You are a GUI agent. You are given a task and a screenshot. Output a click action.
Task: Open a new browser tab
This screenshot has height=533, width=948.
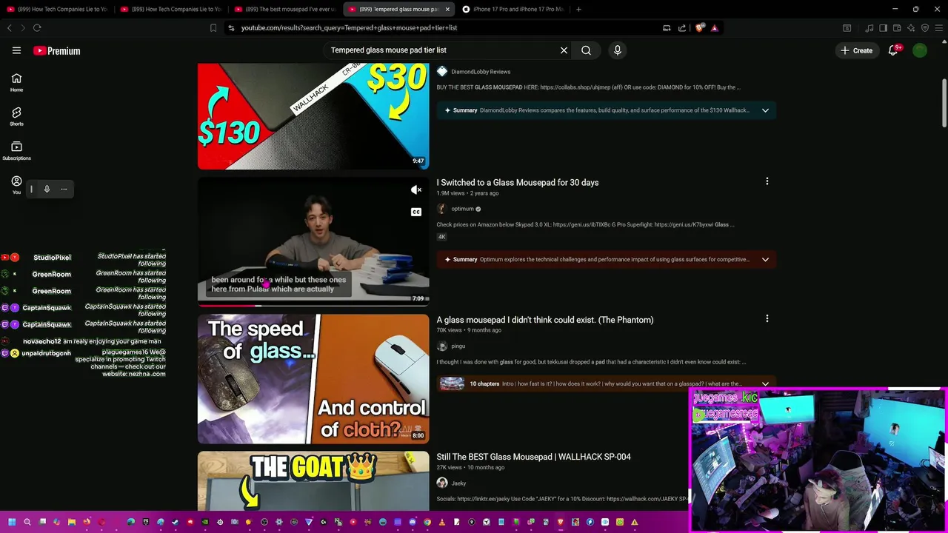click(x=578, y=9)
